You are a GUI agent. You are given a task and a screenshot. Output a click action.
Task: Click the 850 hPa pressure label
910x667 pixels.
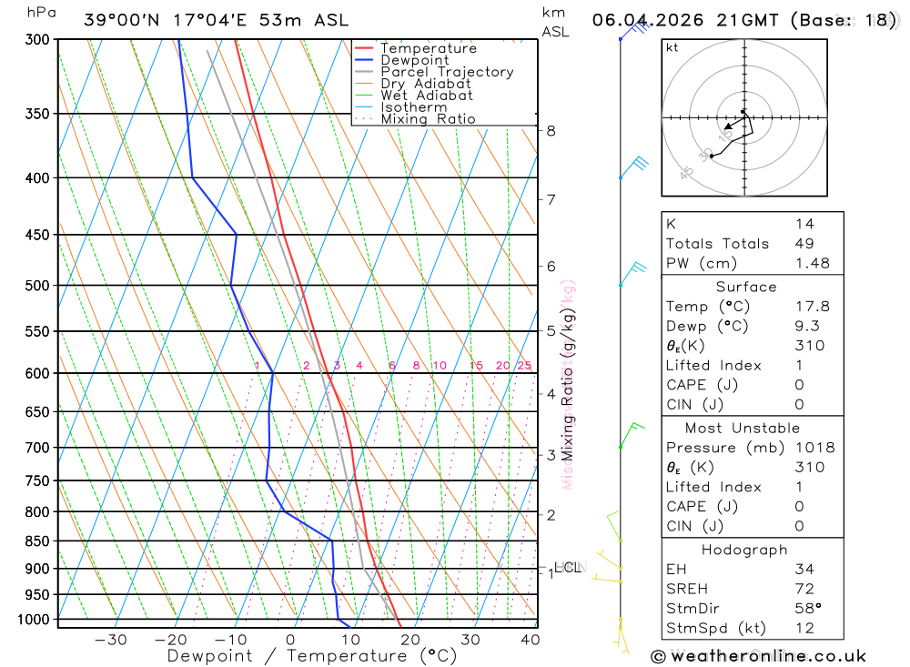point(37,541)
